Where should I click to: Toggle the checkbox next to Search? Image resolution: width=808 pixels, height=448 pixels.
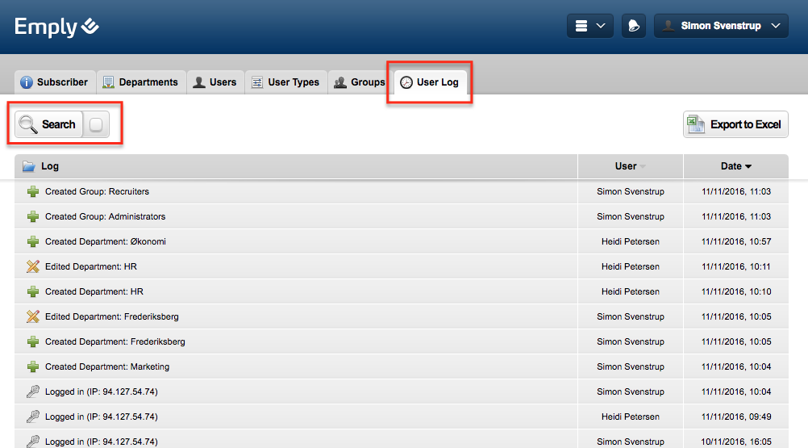click(x=96, y=124)
